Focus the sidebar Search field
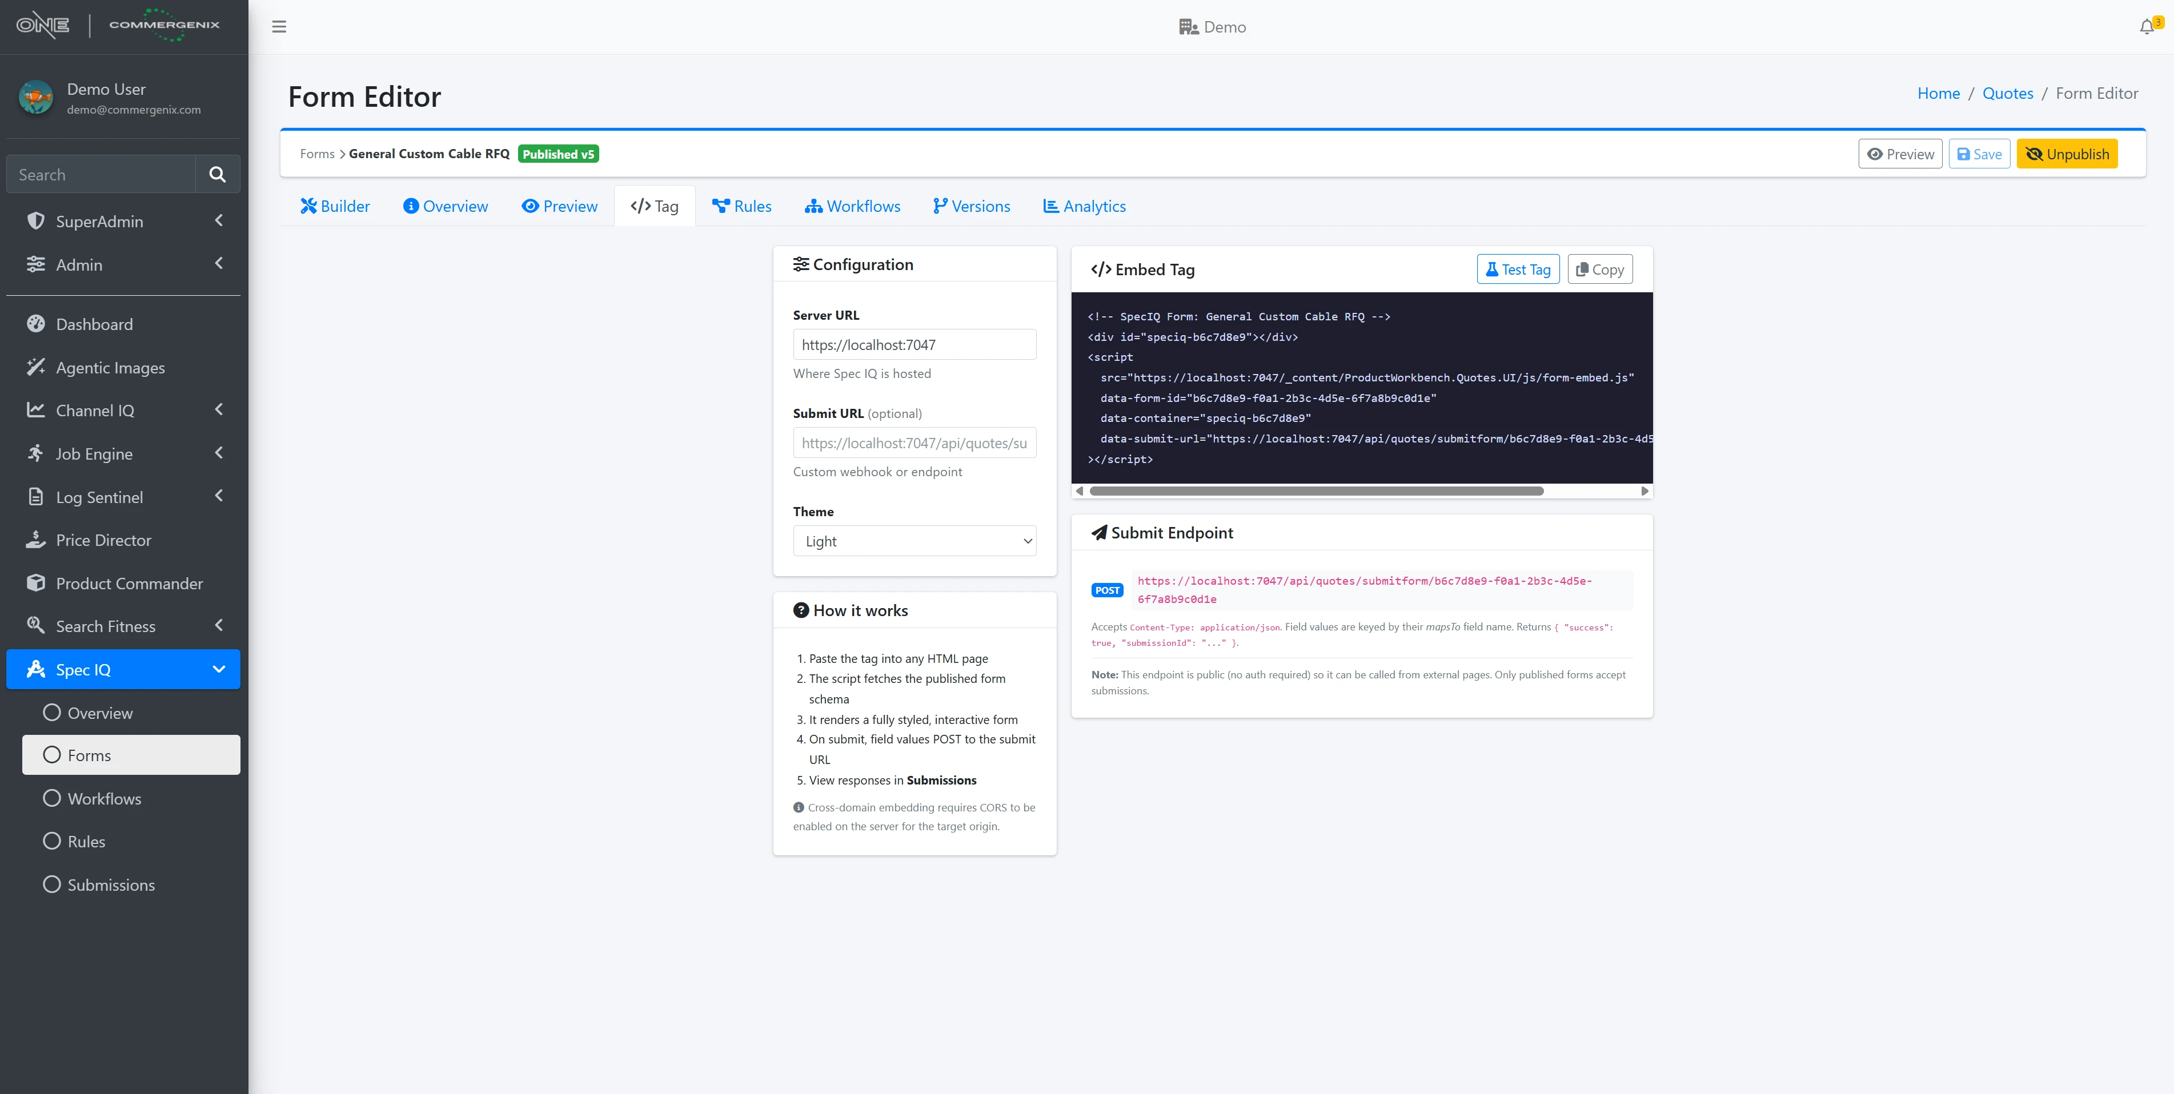This screenshot has width=2174, height=1094. click(101, 175)
